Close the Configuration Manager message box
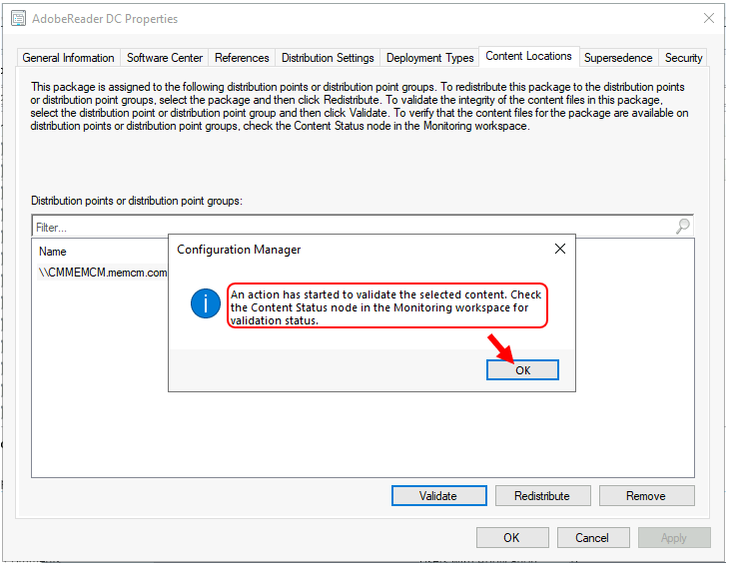 click(560, 250)
